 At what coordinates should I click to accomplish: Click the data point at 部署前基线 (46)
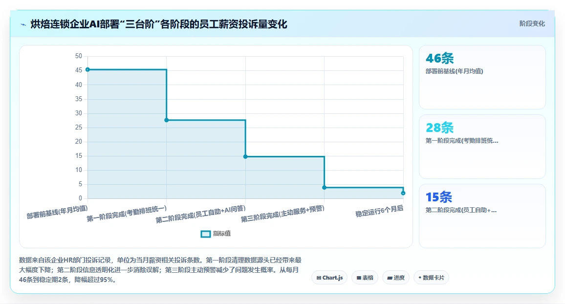[x=87, y=69]
